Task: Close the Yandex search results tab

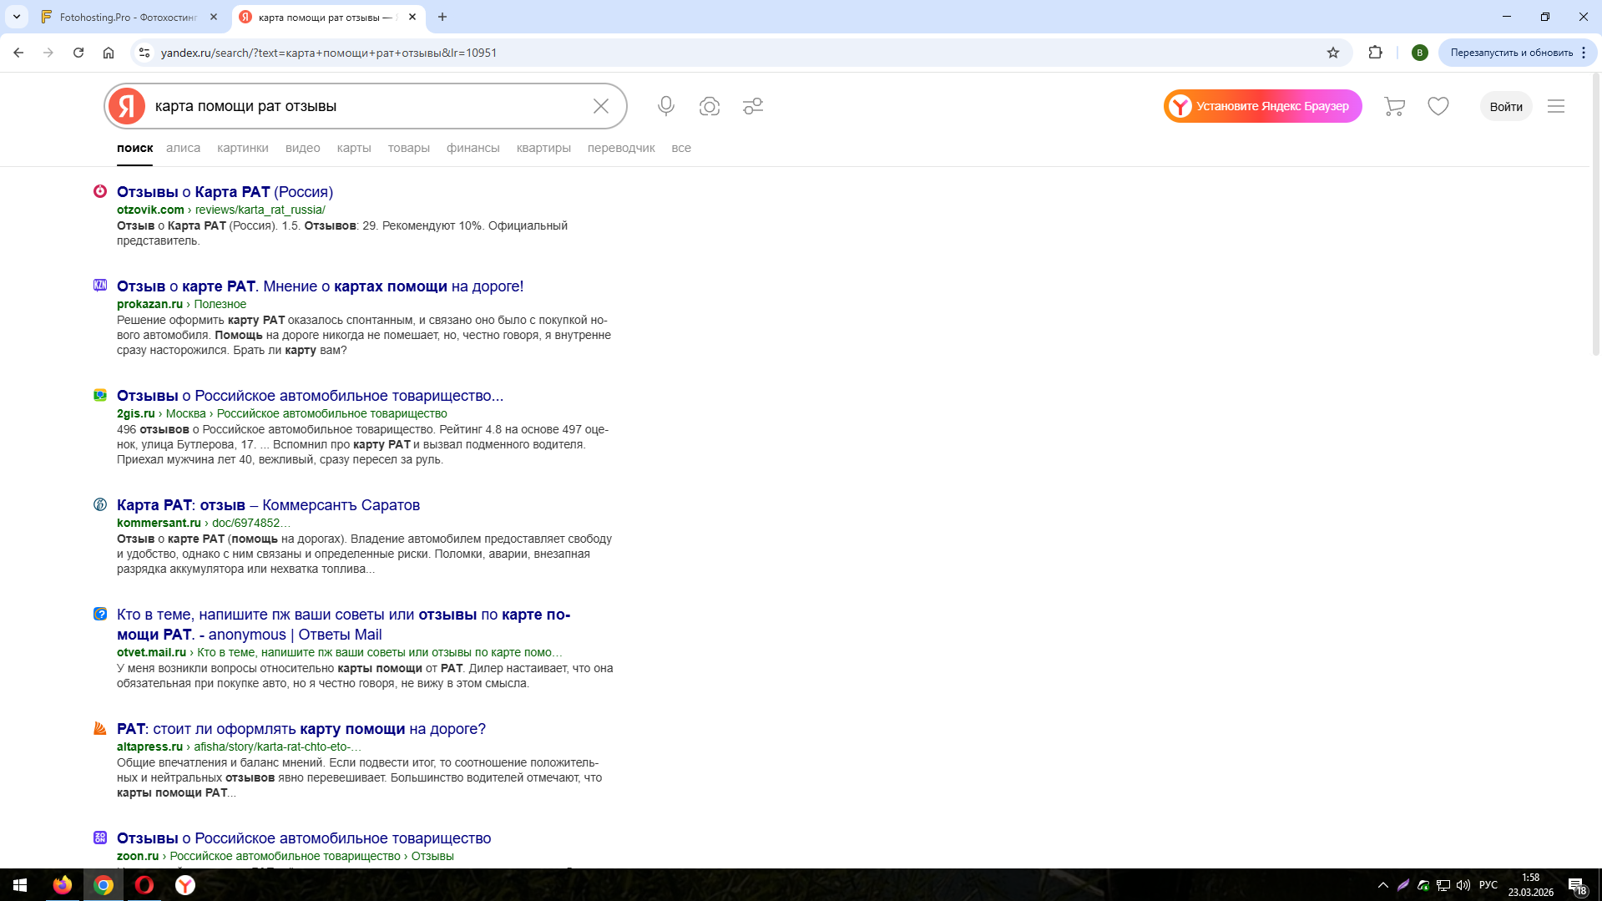Action: [412, 17]
